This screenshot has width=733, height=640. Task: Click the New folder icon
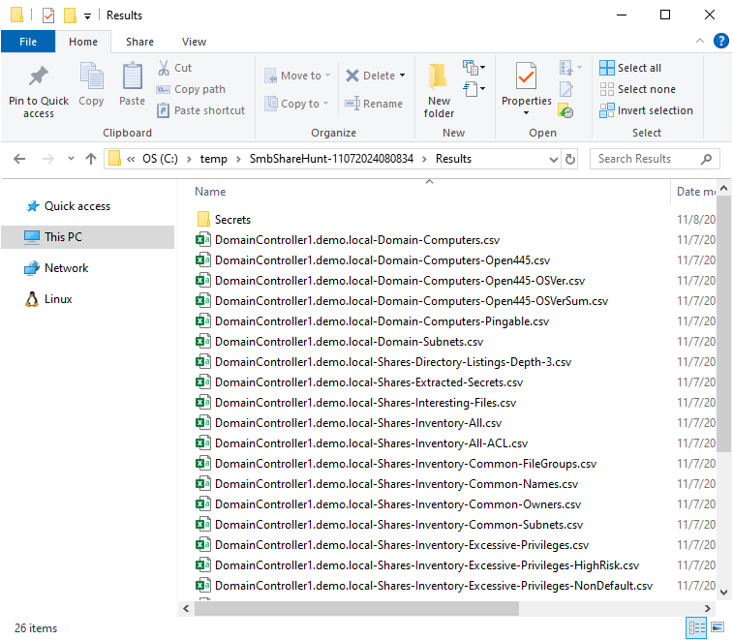coord(439,77)
